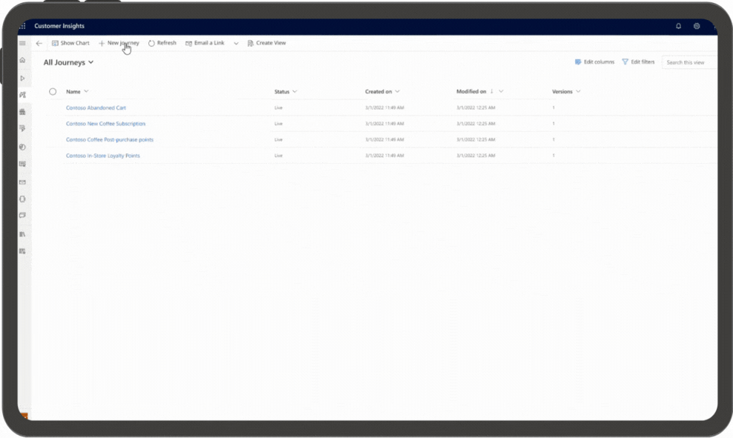Image resolution: width=733 pixels, height=438 pixels.
Task: Click Show Chart in the command bar
Action: [x=70, y=43]
